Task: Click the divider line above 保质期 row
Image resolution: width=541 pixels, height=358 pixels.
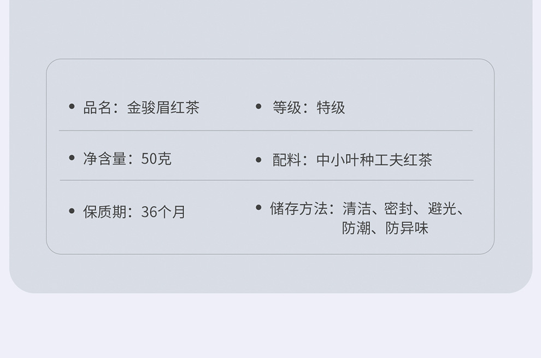Action: click(266, 180)
